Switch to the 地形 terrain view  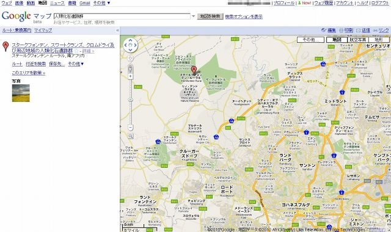pyautogui.click(x=379, y=40)
